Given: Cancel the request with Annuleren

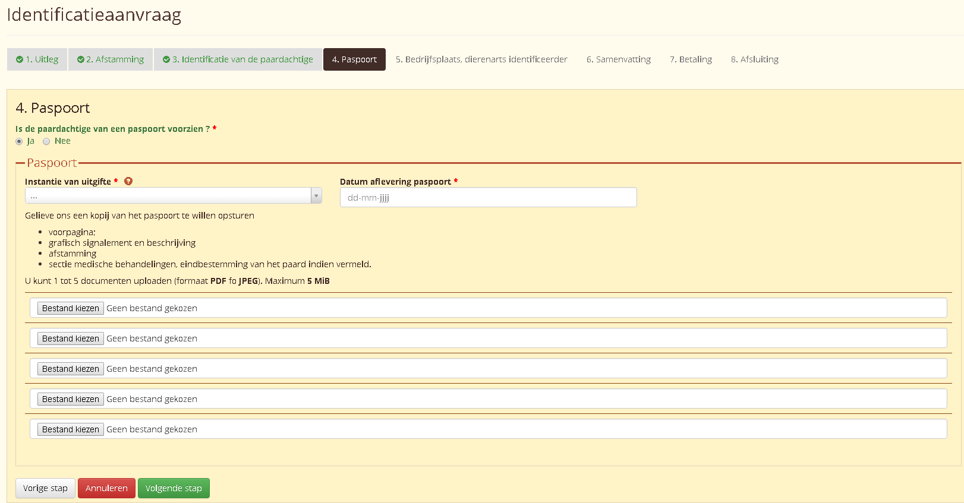Looking at the screenshot, I should (106, 488).
